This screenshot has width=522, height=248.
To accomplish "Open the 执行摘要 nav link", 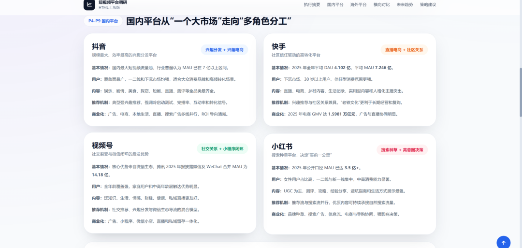I will pyautogui.click(x=312, y=5).
